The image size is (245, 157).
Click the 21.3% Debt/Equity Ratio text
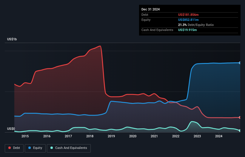click(196, 25)
